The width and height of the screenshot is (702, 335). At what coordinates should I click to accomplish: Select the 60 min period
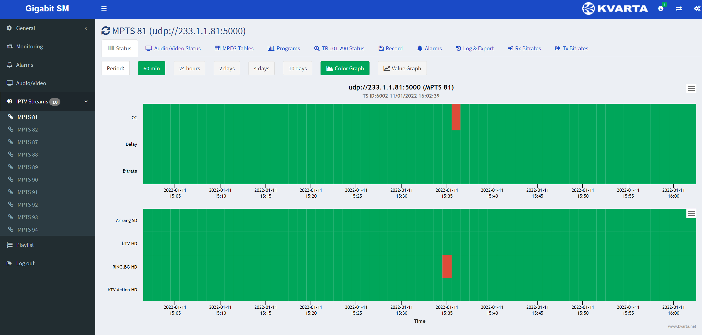pyautogui.click(x=152, y=68)
